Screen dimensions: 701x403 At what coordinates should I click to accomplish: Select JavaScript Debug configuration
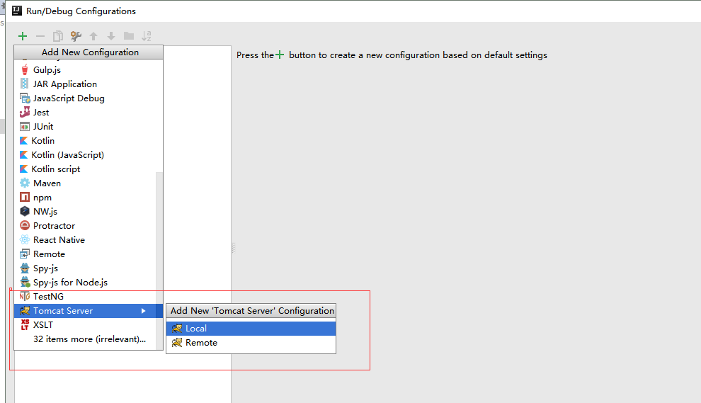(x=89, y=98)
